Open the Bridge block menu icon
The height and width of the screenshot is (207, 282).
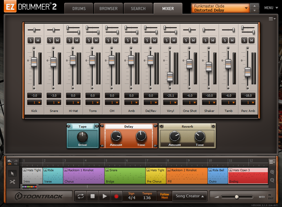[107, 170]
